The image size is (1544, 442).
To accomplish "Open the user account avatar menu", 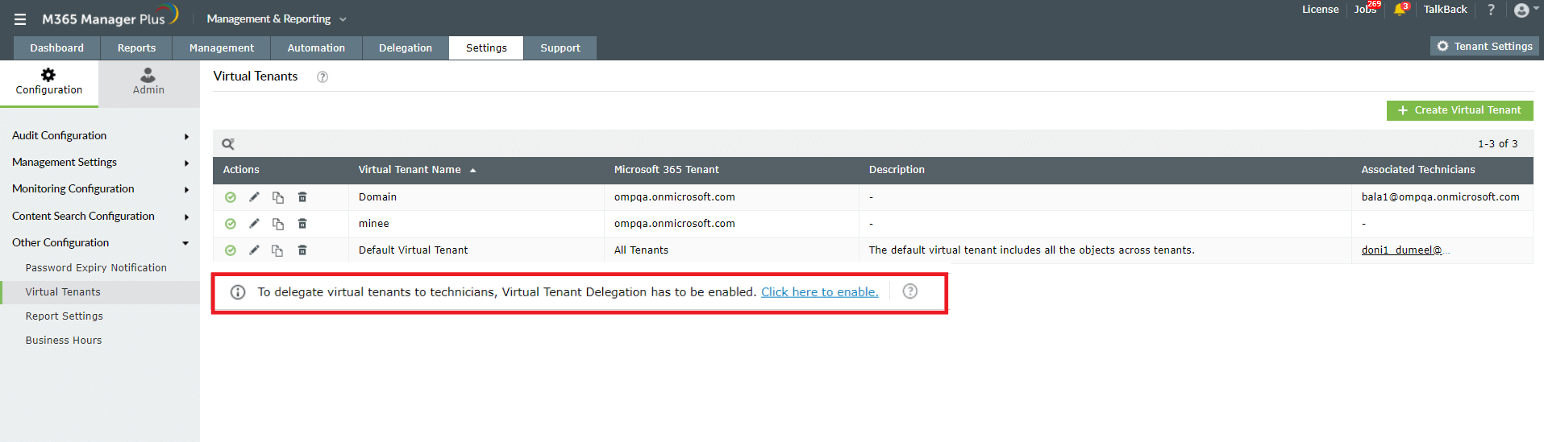I will pyautogui.click(x=1521, y=10).
